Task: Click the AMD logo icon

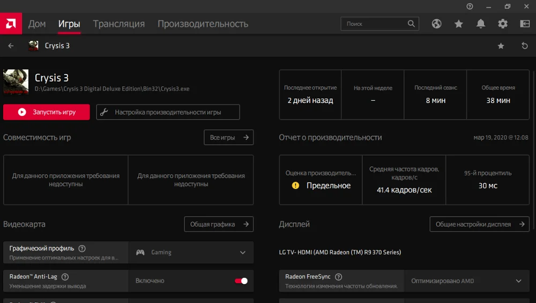Action: (11, 24)
